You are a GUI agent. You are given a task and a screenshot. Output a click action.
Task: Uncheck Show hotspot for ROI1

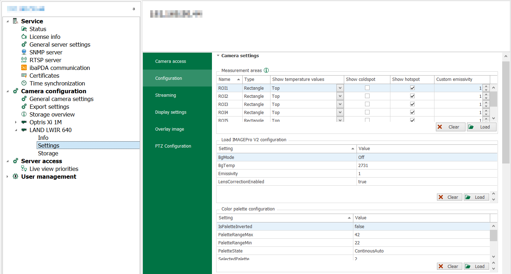[x=412, y=88]
